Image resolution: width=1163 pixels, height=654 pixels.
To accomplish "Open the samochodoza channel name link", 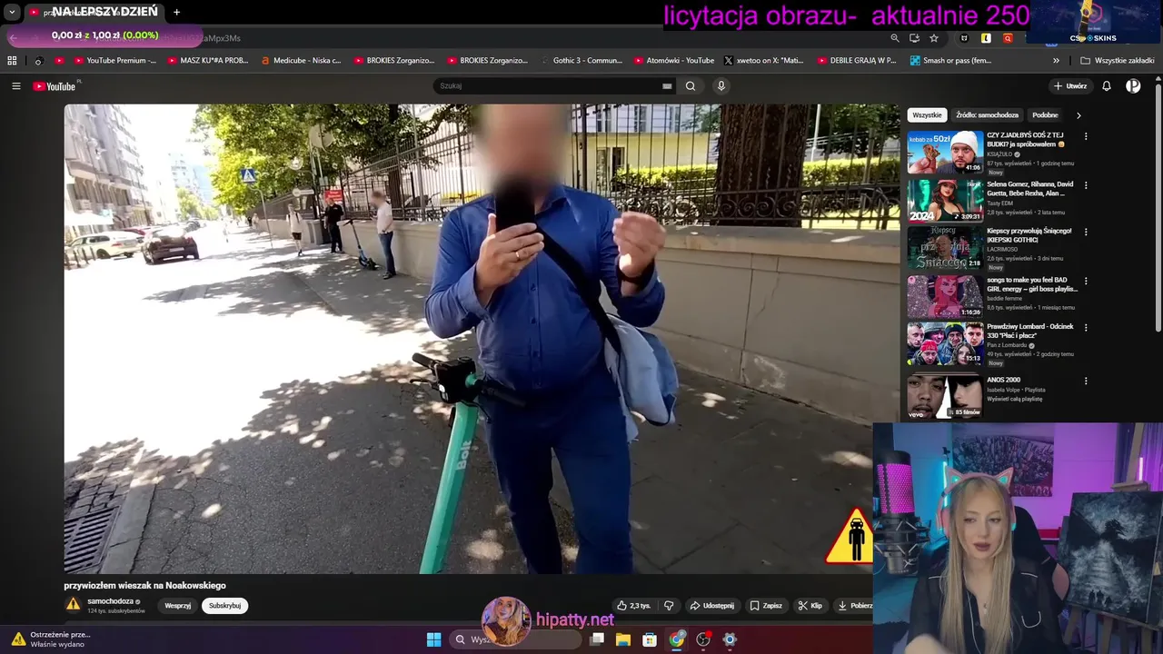I will click(110, 601).
